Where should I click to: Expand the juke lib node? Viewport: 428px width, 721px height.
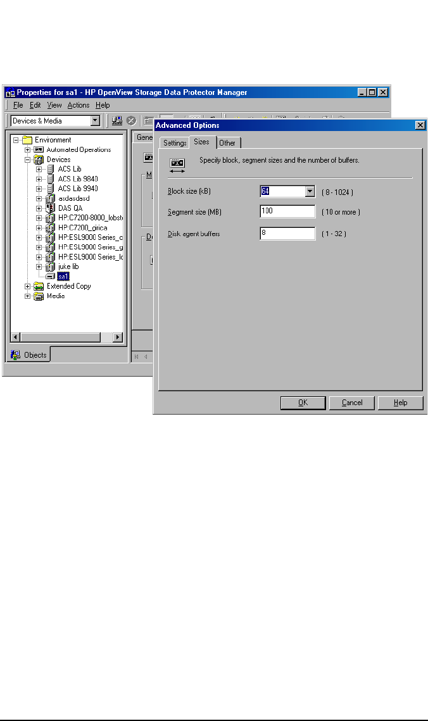[x=39, y=266]
